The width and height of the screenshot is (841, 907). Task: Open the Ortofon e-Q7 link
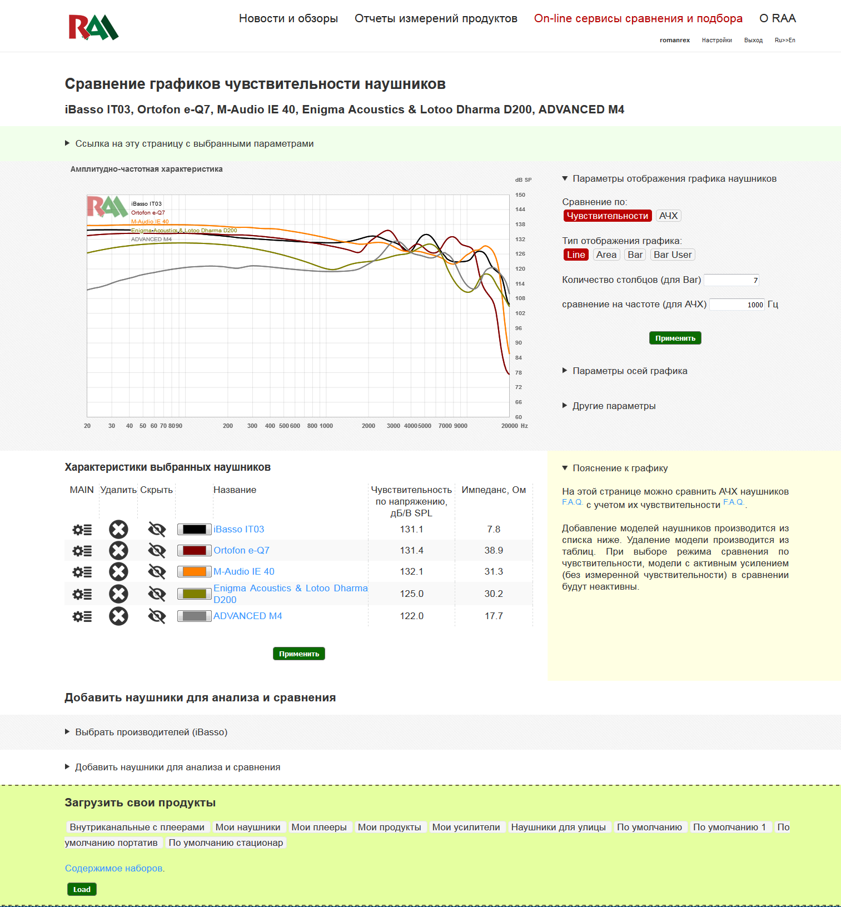242,550
